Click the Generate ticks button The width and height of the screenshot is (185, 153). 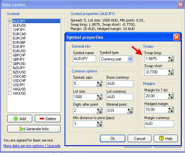tap(34, 129)
